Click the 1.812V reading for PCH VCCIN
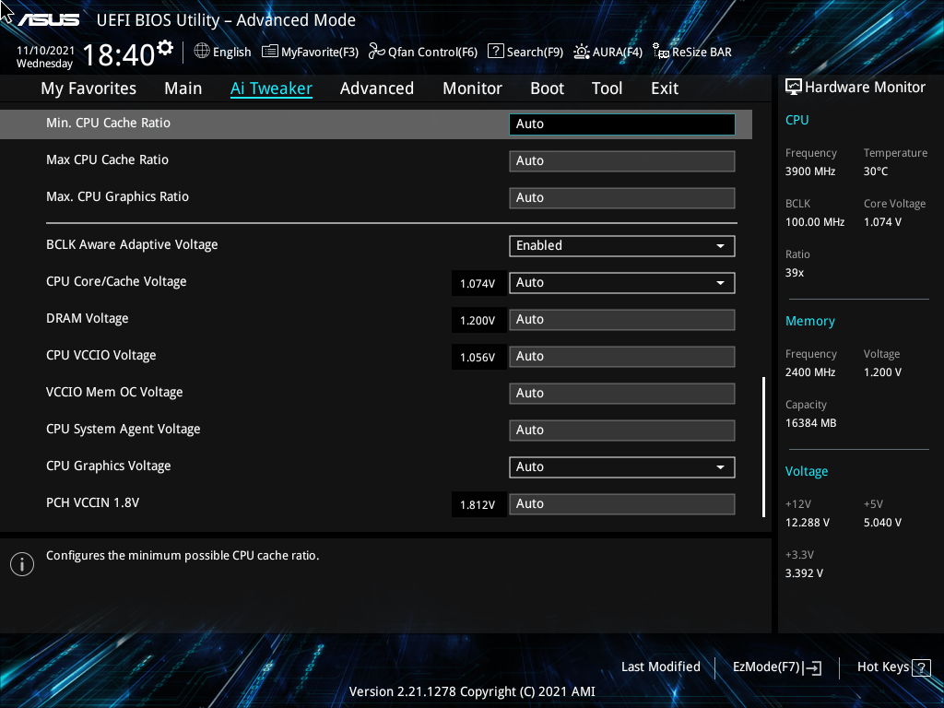 [x=478, y=504]
